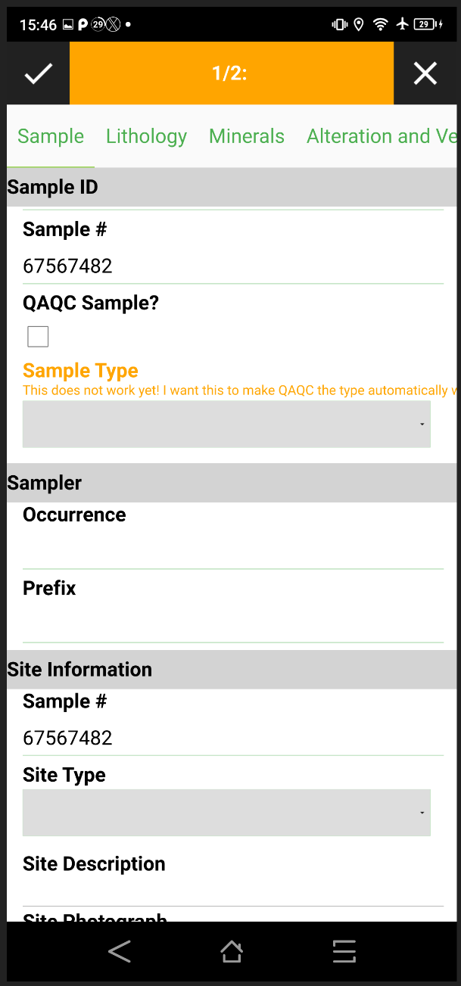Tap the orange 1/2 page header

(231, 73)
